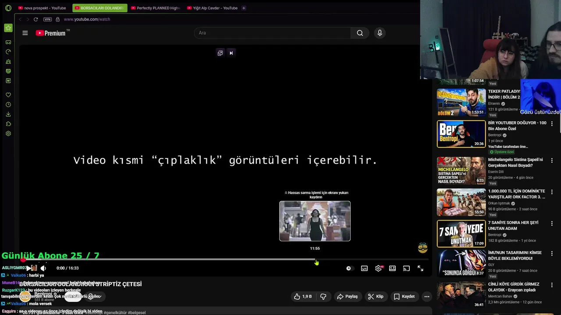Image resolution: width=561 pixels, height=315 pixels.
Task: Open settings gear at bottom of Opera sidebar
Action: click(8, 133)
